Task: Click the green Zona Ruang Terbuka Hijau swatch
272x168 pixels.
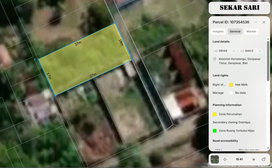Action: click(x=215, y=131)
